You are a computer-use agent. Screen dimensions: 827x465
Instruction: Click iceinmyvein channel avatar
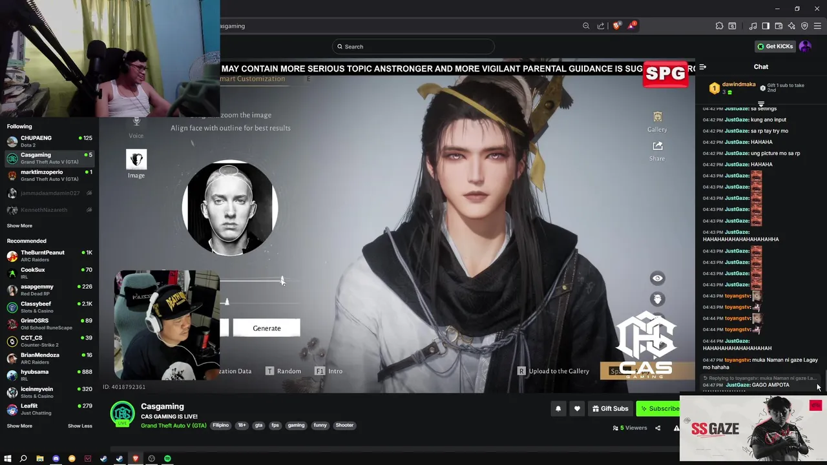click(12, 392)
